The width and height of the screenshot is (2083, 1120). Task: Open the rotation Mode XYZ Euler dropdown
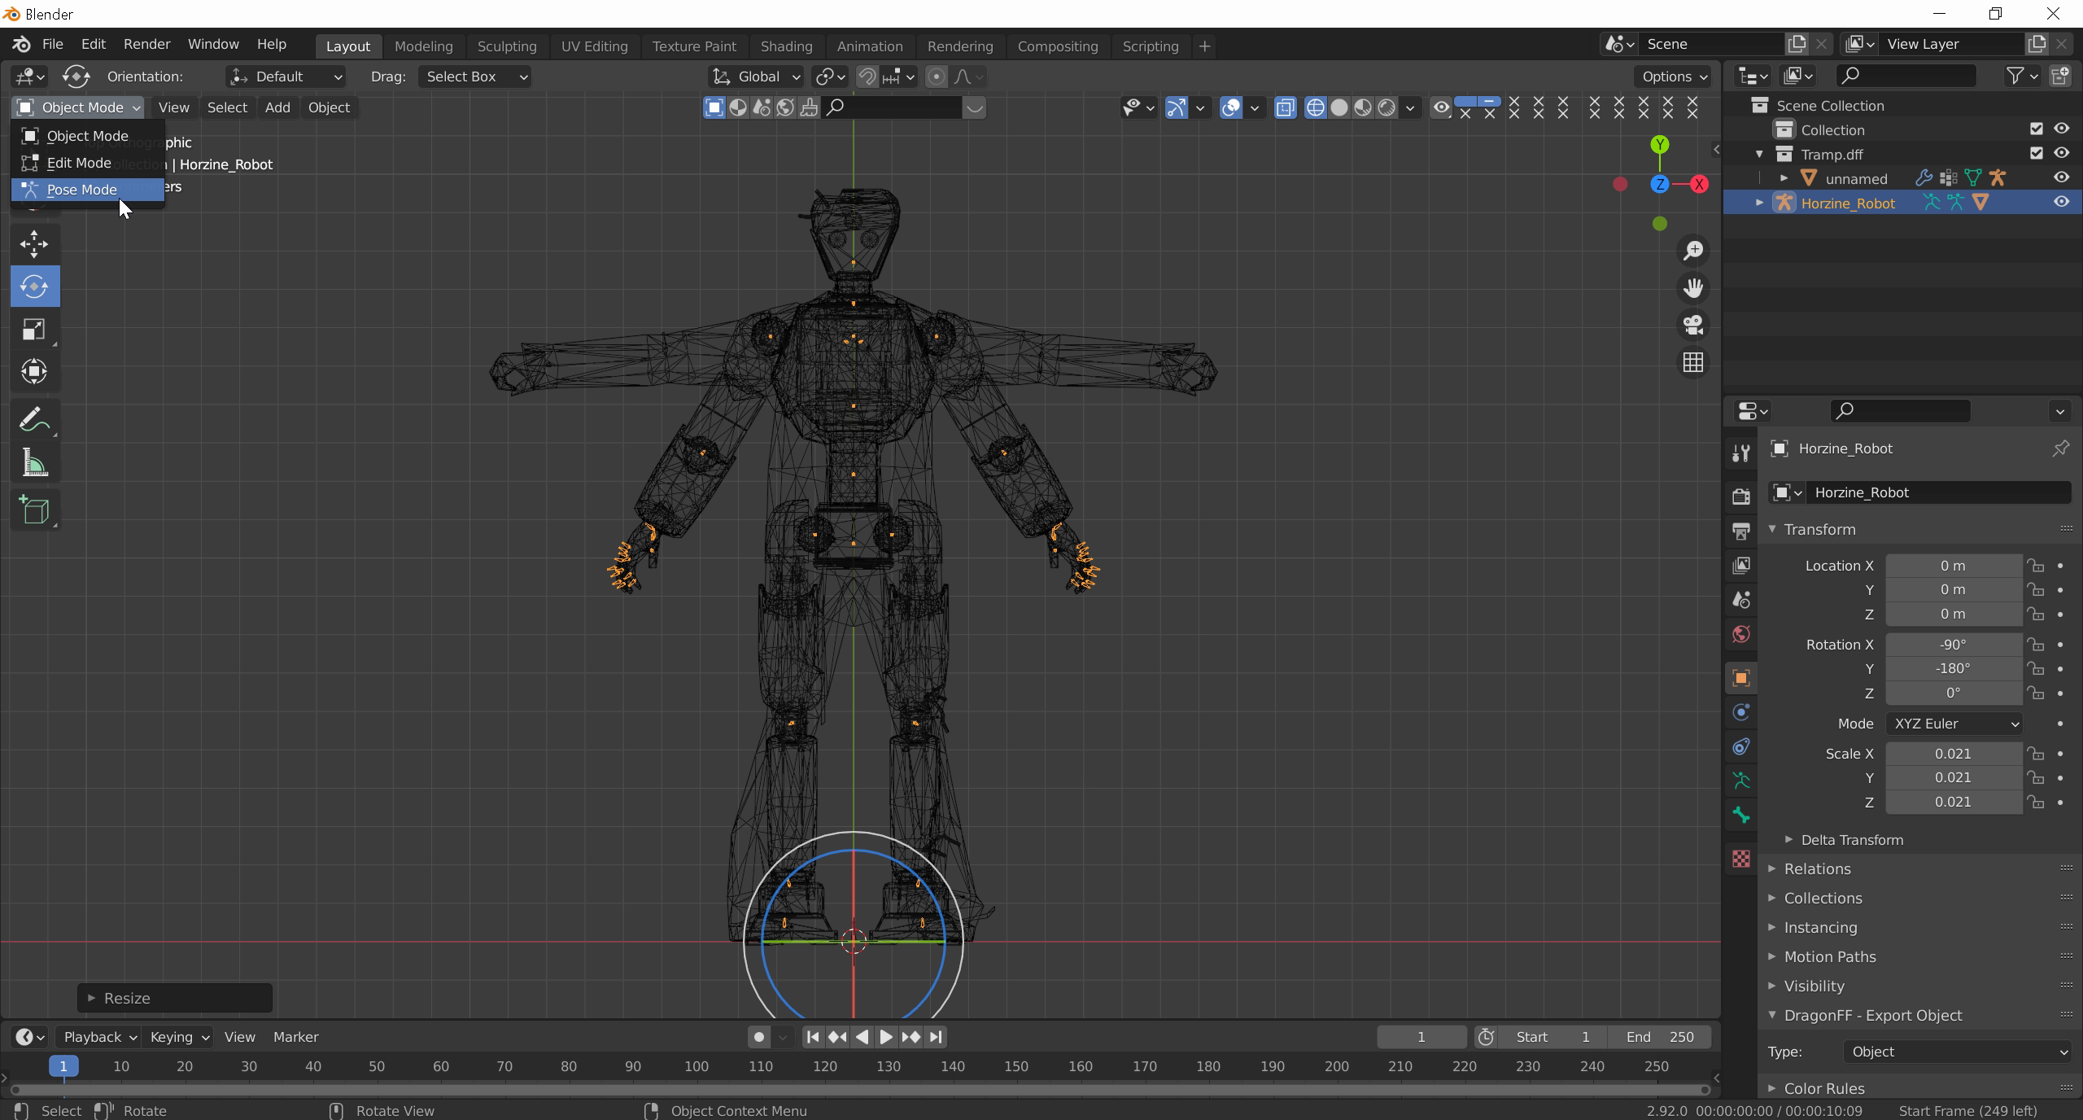pyautogui.click(x=1954, y=724)
